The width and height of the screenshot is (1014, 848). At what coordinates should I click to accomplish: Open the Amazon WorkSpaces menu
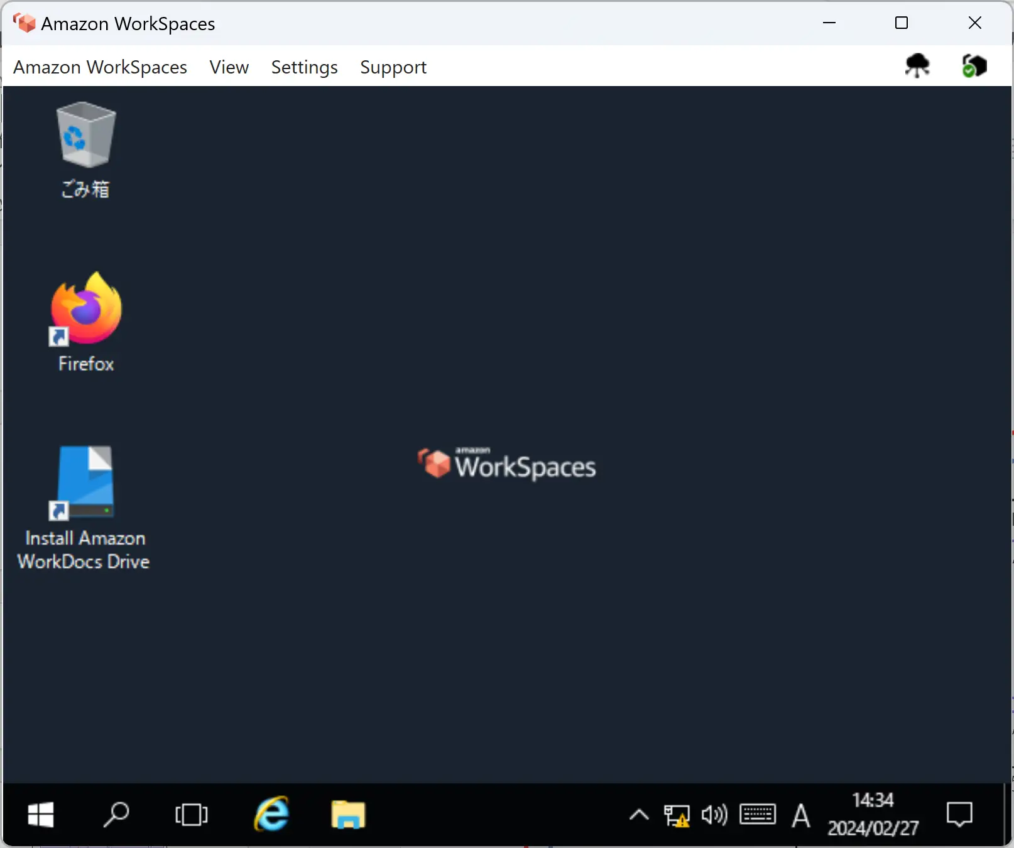pos(100,67)
